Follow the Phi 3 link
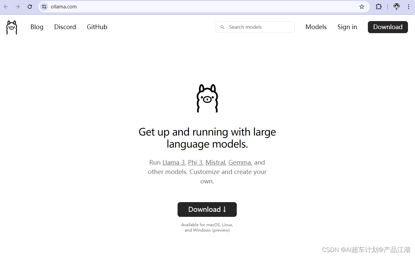415x256 pixels. (195, 163)
